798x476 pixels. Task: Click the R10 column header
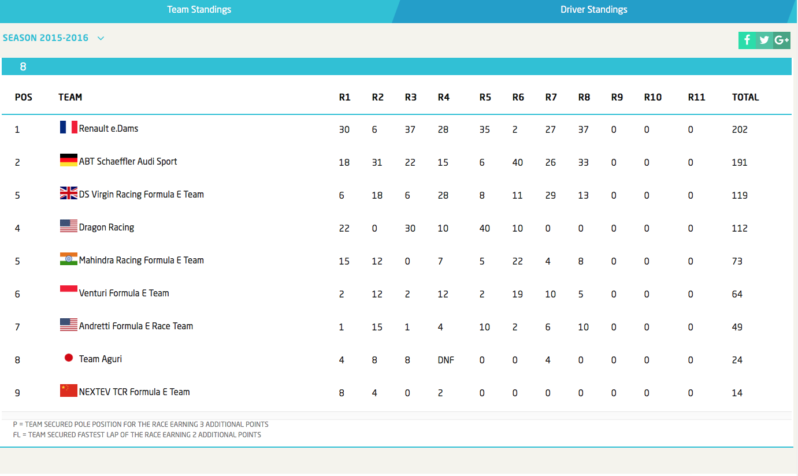coord(653,97)
